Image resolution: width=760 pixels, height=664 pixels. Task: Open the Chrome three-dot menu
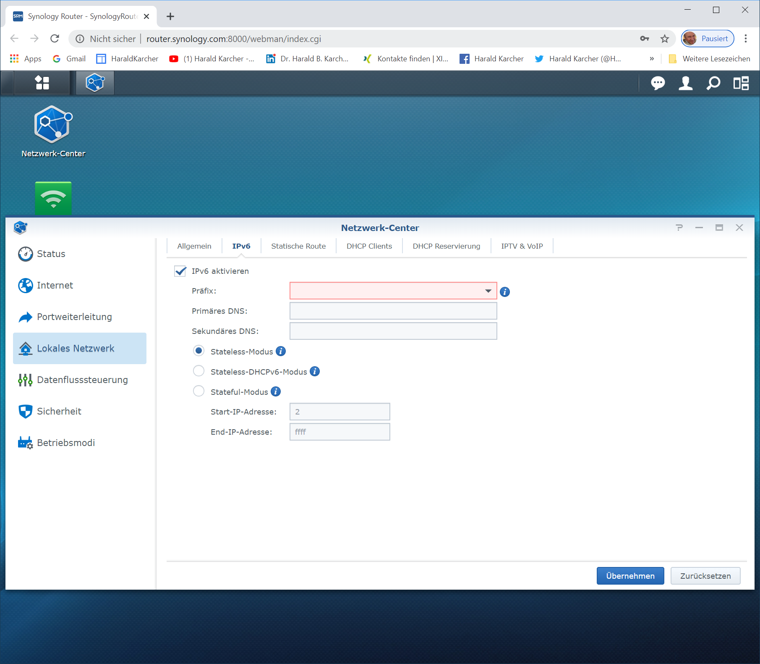tap(745, 39)
